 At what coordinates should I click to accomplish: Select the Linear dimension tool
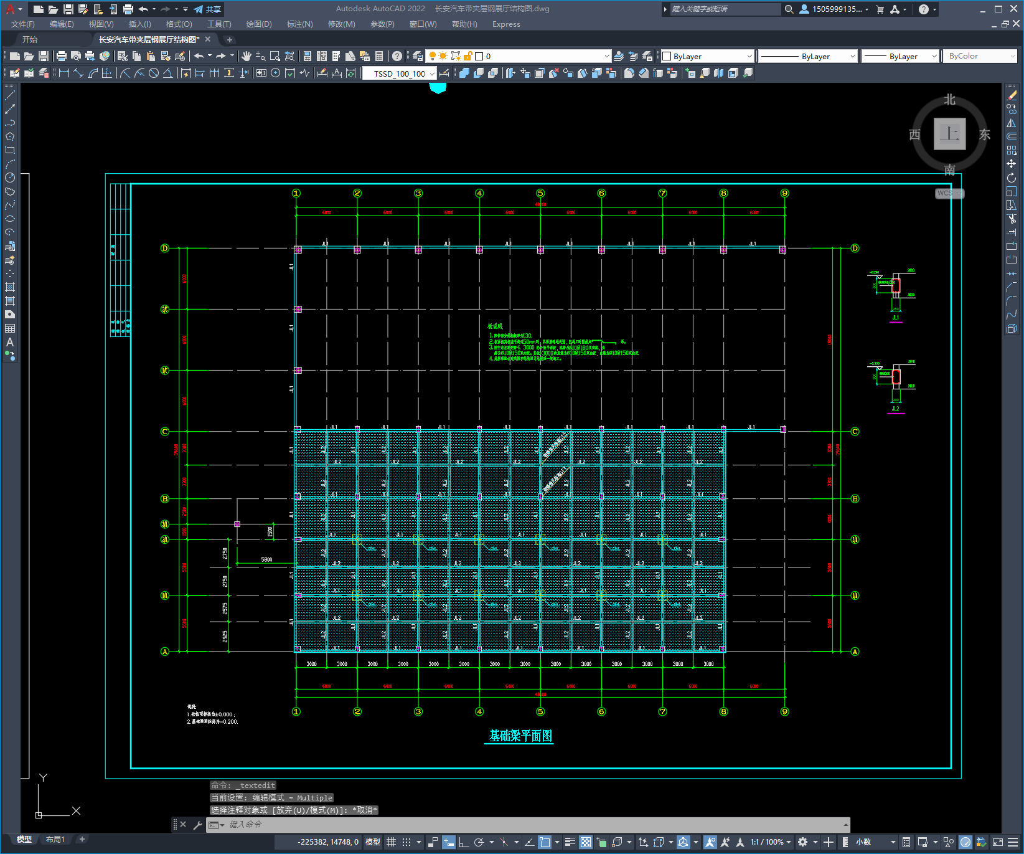[63, 73]
